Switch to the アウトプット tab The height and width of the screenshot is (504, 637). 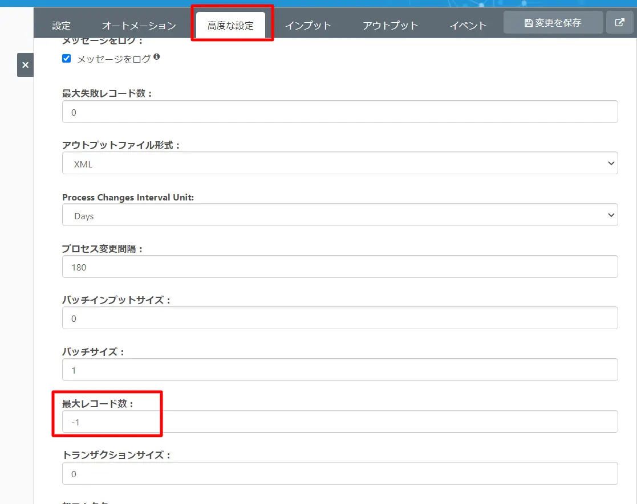[x=391, y=26]
